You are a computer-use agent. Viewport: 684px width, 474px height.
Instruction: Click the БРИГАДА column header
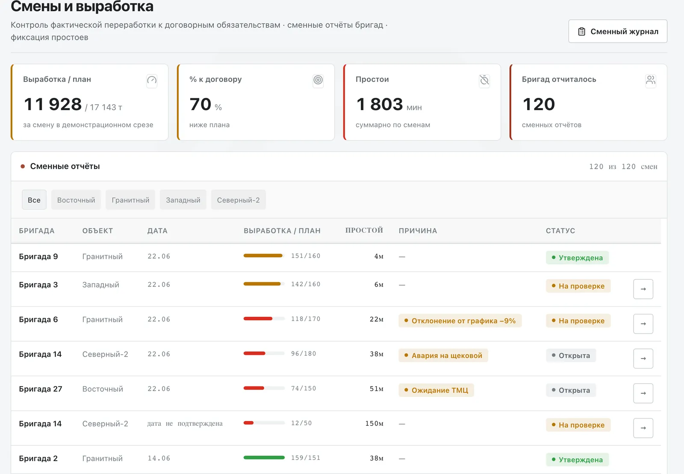pos(37,231)
